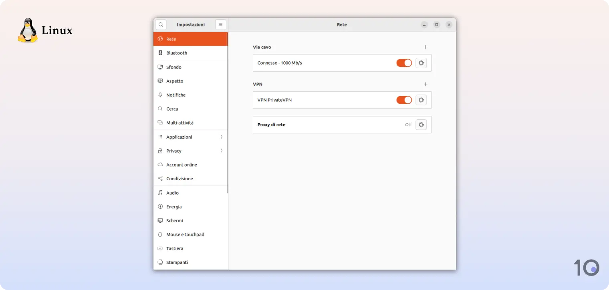Select Tastiera in the sidebar
The width and height of the screenshot is (609, 290).
(x=190, y=248)
